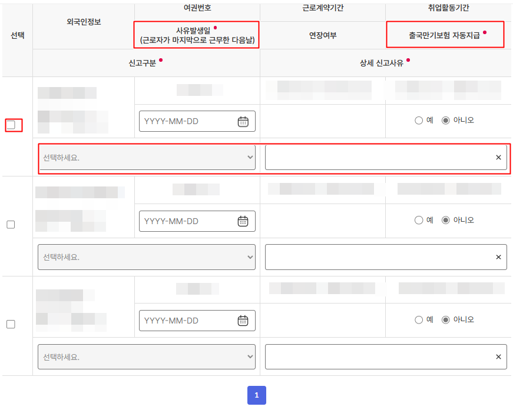Tick the 선택 checkbox for the first foreigner

(x=11, y=125)
